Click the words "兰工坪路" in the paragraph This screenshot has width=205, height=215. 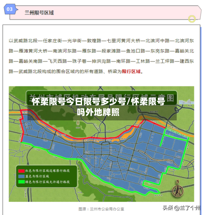165,61
